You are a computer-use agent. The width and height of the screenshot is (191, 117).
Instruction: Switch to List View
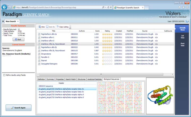182,37
